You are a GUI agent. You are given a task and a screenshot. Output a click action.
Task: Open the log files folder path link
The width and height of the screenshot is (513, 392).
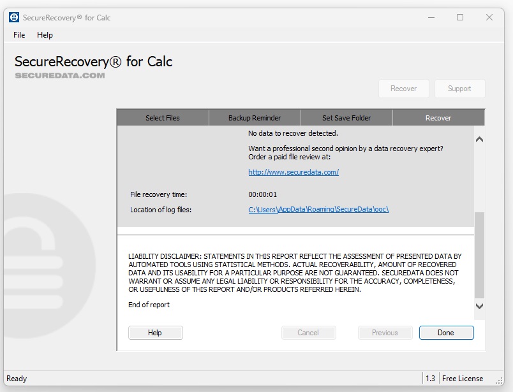(x=318, y=210)
